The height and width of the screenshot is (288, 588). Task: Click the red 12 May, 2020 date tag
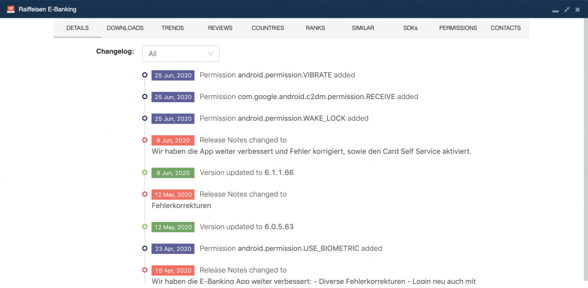(x=173, y=194)
